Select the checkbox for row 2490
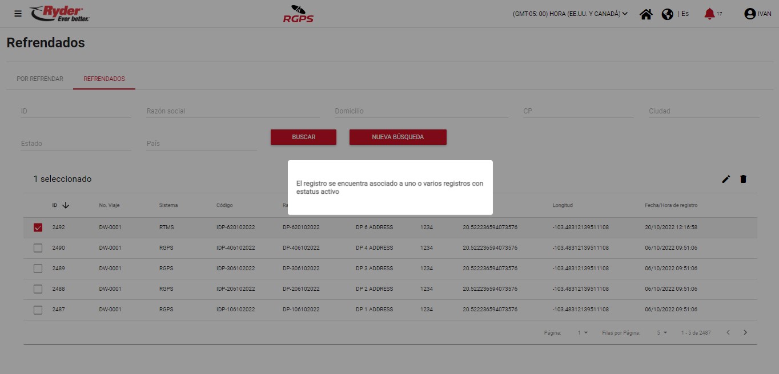The height and width of the screenshot is (374, 779). 38,248
